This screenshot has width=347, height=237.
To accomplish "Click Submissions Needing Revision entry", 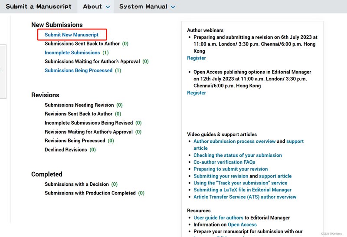I will coord(79,105).
